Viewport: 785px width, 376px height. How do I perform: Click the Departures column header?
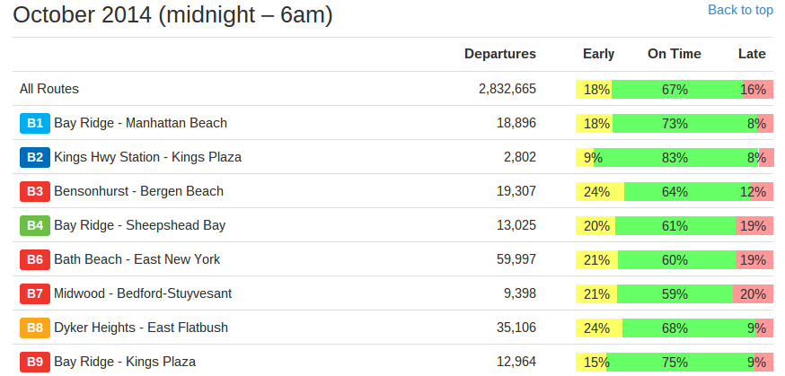[500, 54]
